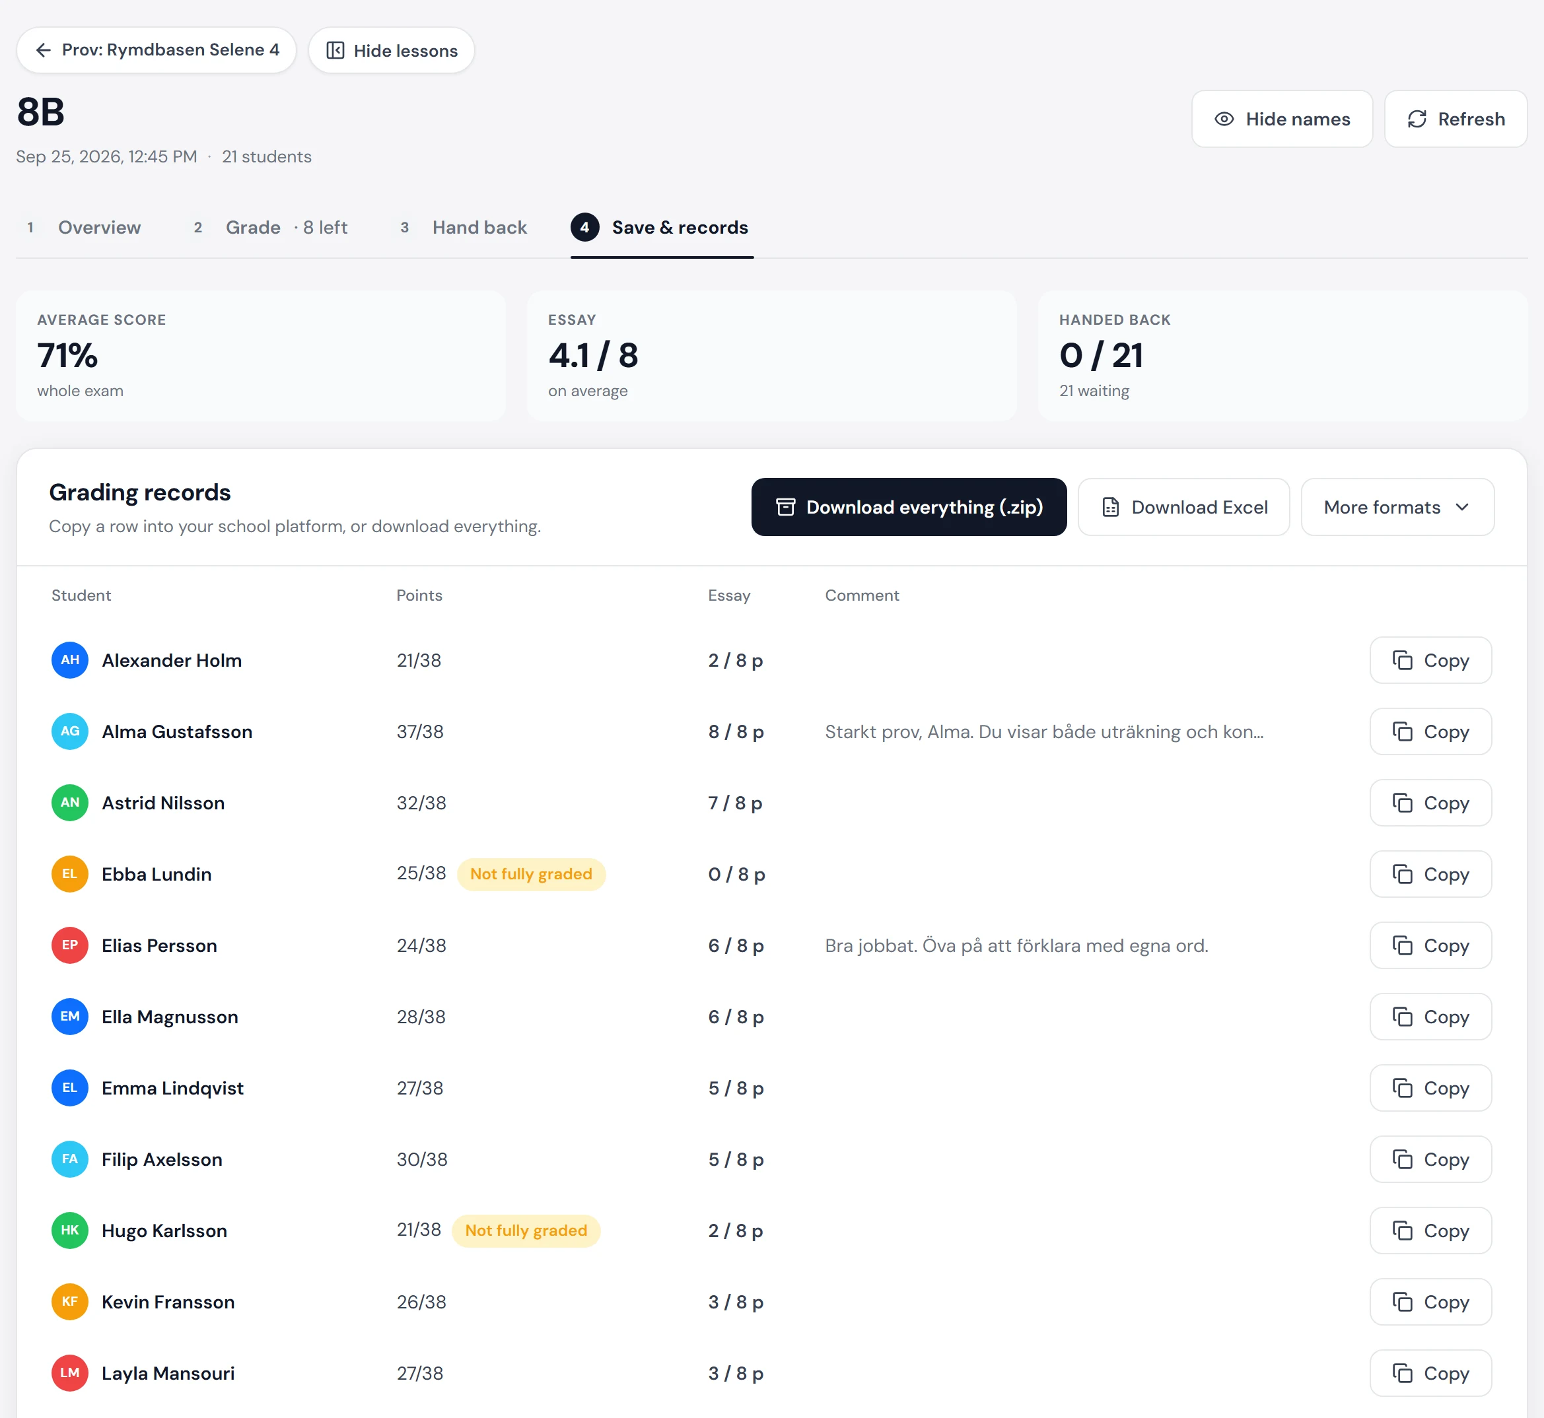The image size is (1544, 1418).
Task: Click the Hide lessons button
Action: 392,50
